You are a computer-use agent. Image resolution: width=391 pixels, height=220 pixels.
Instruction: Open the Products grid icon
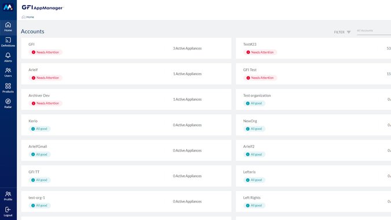8,88
